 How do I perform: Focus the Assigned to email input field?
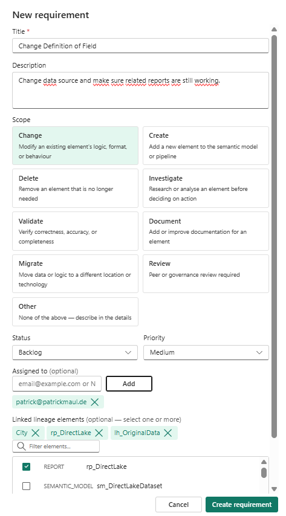point(57,384)
